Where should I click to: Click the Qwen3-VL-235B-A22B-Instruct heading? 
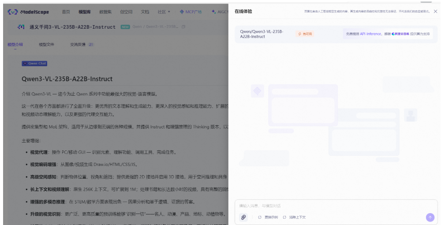(67, 79)
